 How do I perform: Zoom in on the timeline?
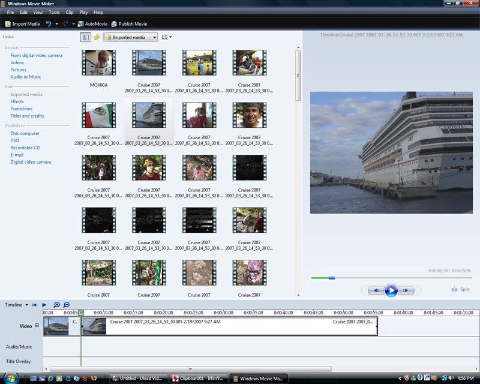pyautogui.click(x=56, y=305)
